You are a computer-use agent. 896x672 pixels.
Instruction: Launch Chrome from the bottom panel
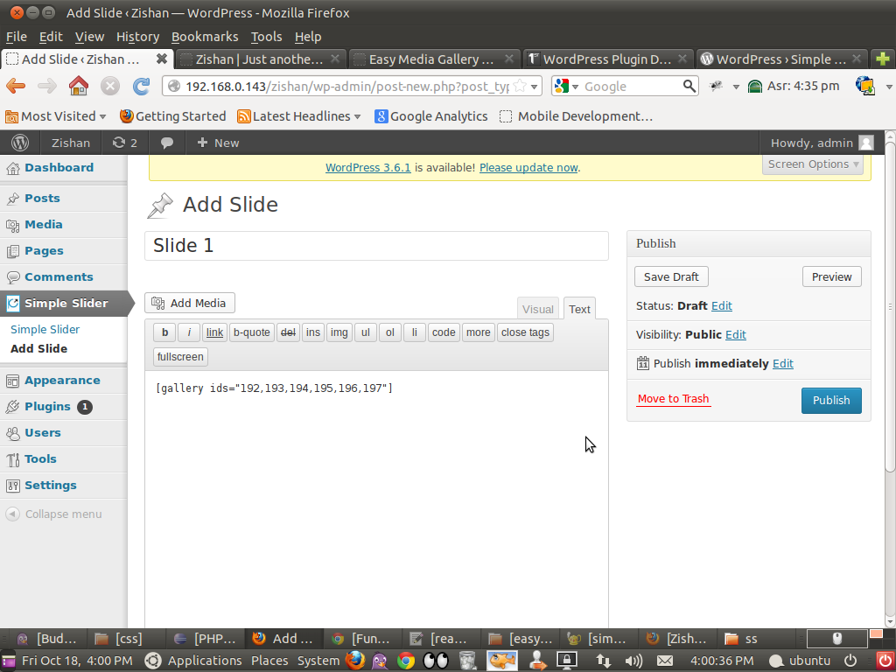(406, 661)
